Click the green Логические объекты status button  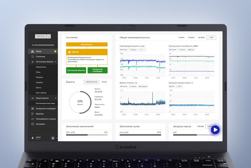[x=76, y=70]
